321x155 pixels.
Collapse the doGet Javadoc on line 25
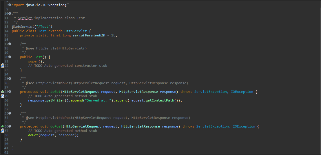[10, 79]
